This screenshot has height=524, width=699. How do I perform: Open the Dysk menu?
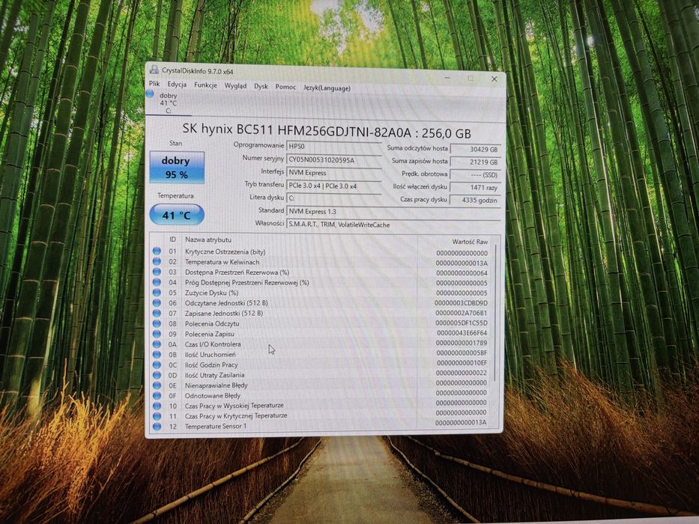[261, 86]
